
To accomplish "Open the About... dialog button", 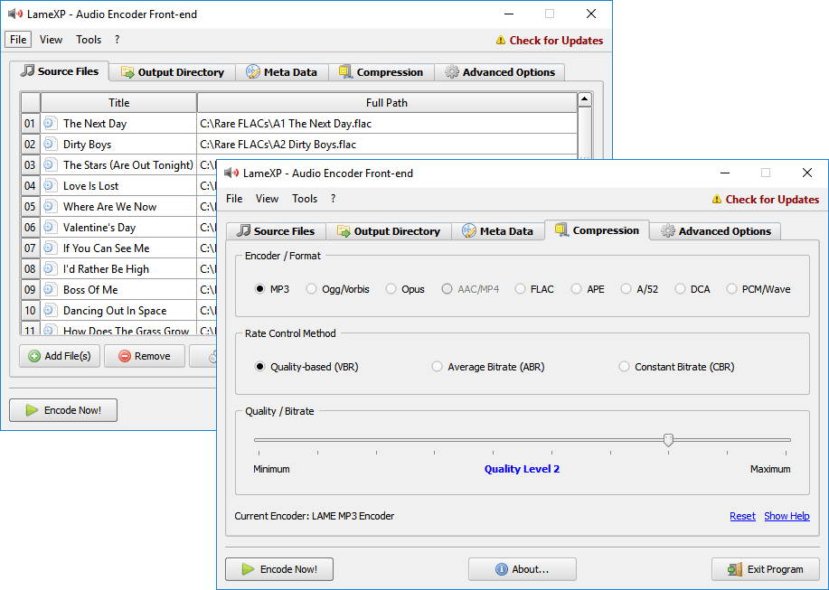I will [523, 569].
